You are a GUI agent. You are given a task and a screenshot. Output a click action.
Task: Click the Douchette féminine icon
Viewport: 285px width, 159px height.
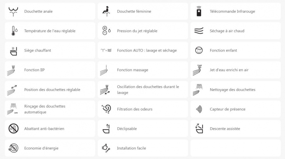tap(106, 11)
